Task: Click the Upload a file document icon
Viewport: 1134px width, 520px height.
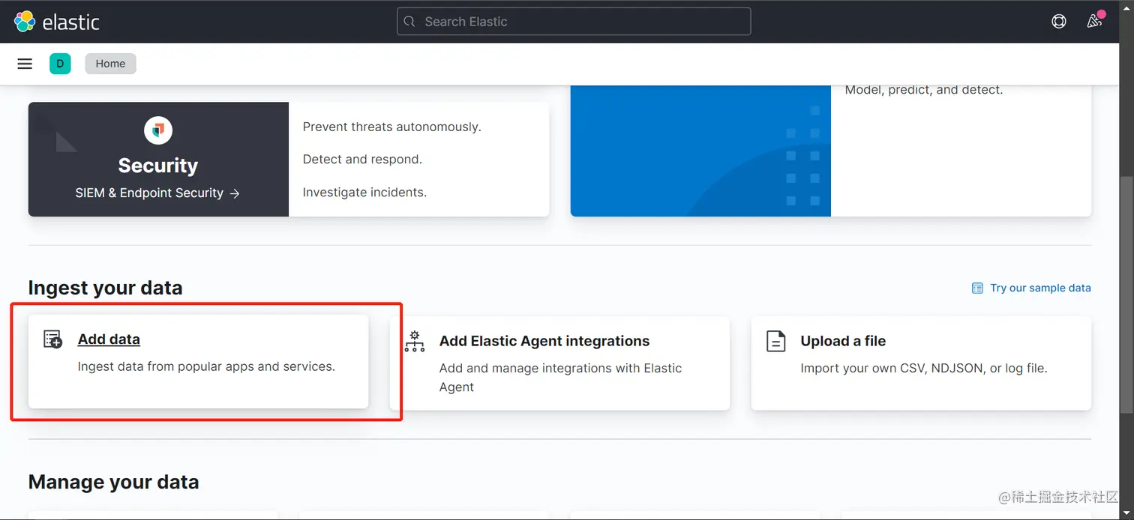Action: tap(775, 341)
